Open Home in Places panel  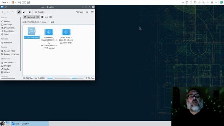click(6, 21)
